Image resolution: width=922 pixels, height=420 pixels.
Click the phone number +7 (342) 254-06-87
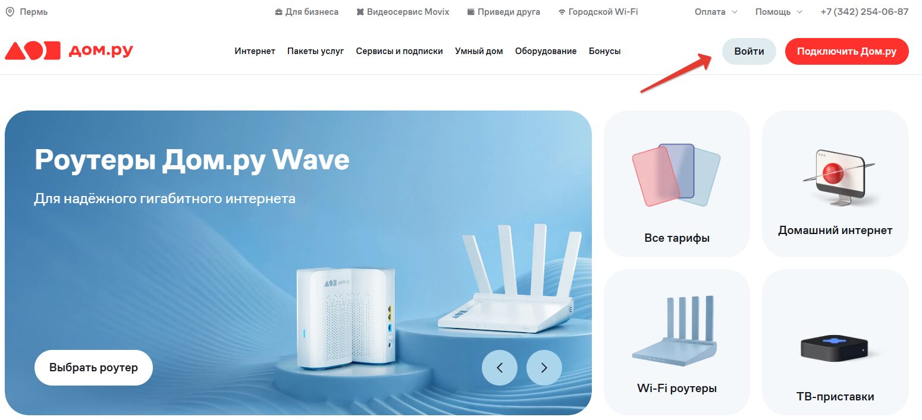pos(864,12)
